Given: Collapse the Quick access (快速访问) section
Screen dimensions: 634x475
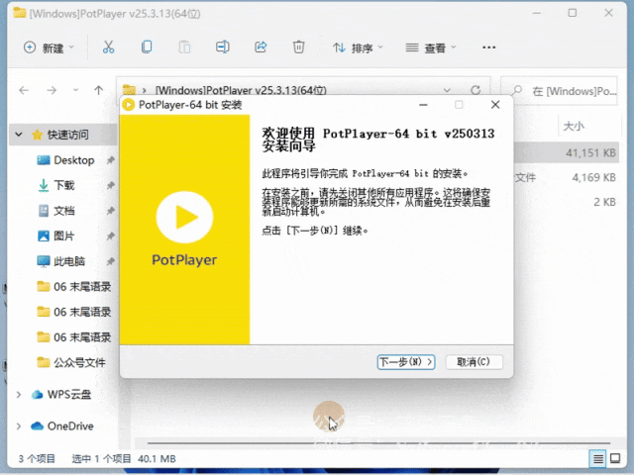Looking at the screenshot, I should coord(19,135).
